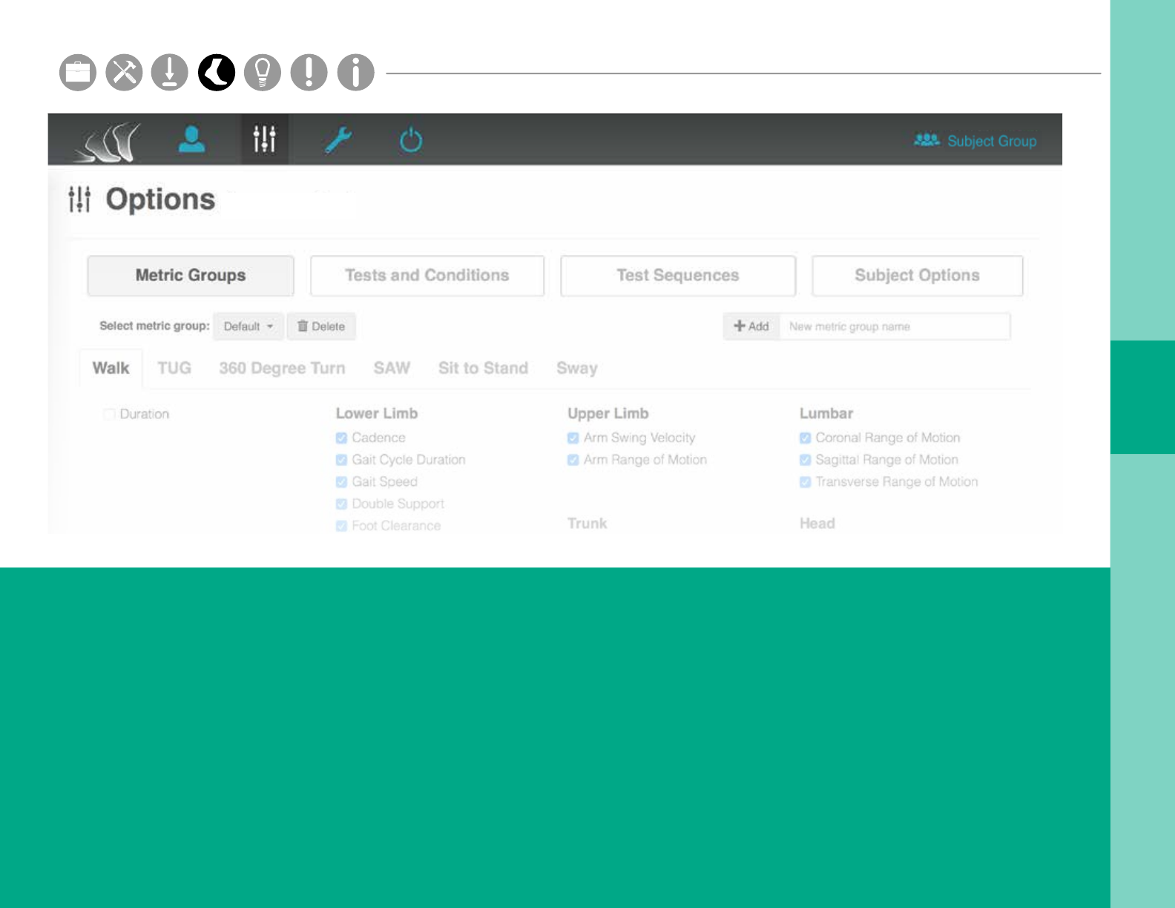This screenshot has width=1175, height=908.
Task: Click the briefcase icon in the top row
Action: click(78, 73)
